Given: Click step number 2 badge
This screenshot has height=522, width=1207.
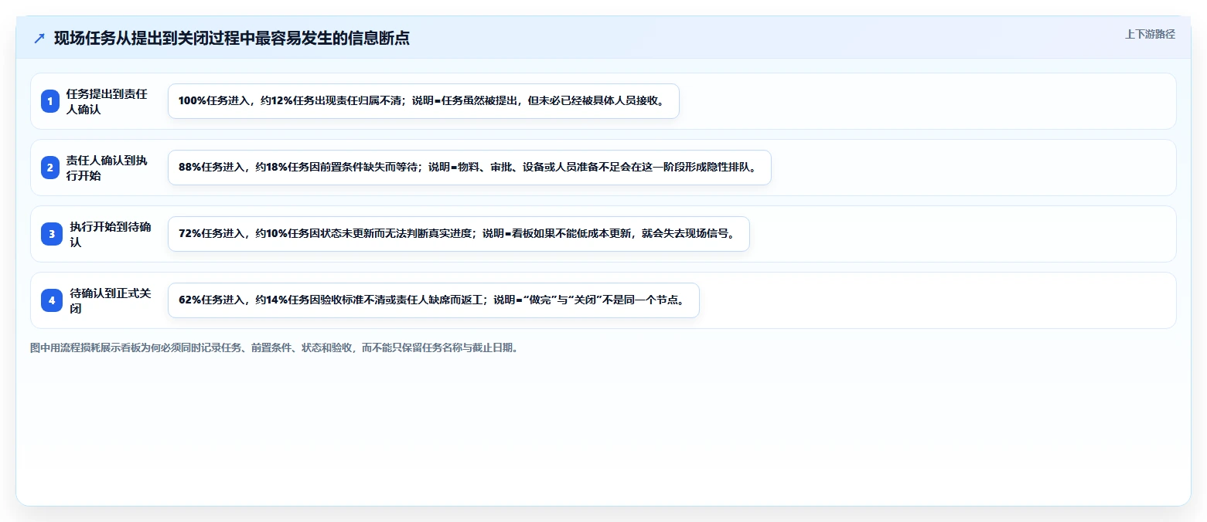Looking at the screenshot, I should 51,168.
